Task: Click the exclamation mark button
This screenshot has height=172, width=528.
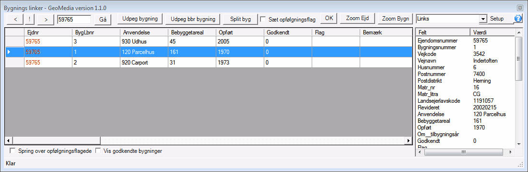Action: pyautogui.click(x=30, y=20)
